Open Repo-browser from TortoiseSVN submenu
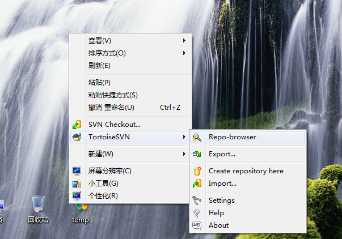This screenshot has width=342, height=239. [248, 137]
